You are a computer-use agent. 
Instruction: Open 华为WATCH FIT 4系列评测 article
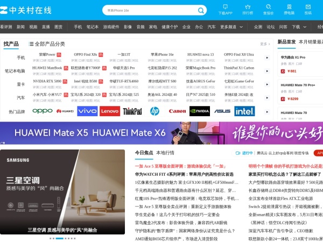[184, 174]
